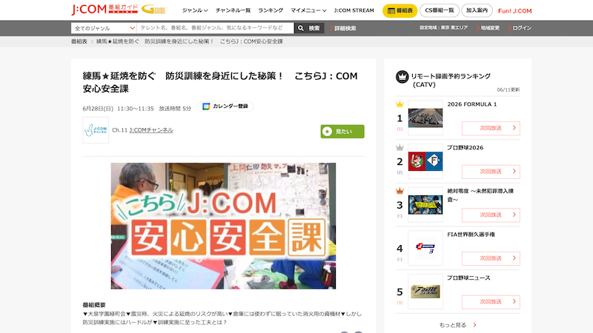
Task: Open the 詳細検索 link
Action: click(x=342, y=28)
